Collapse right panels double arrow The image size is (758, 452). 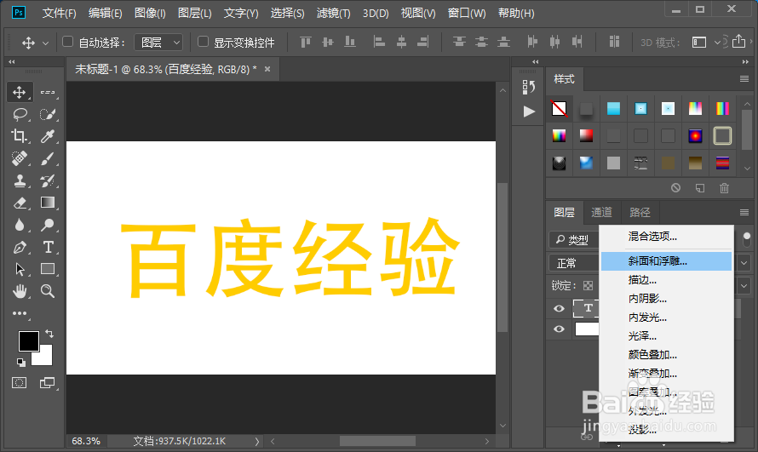tap(745, 62)
